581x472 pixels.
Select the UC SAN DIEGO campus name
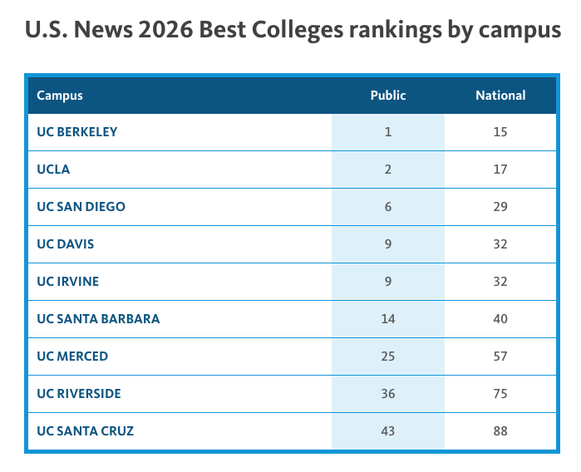[81, 206]
